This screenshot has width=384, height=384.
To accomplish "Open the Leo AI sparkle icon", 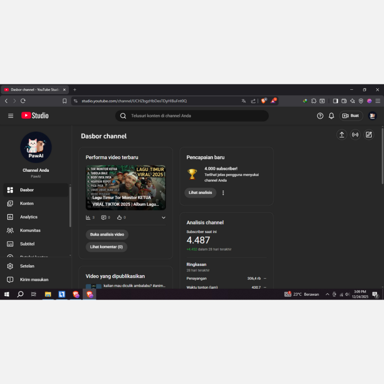I will pyautogui.click(x=352, y=101).
